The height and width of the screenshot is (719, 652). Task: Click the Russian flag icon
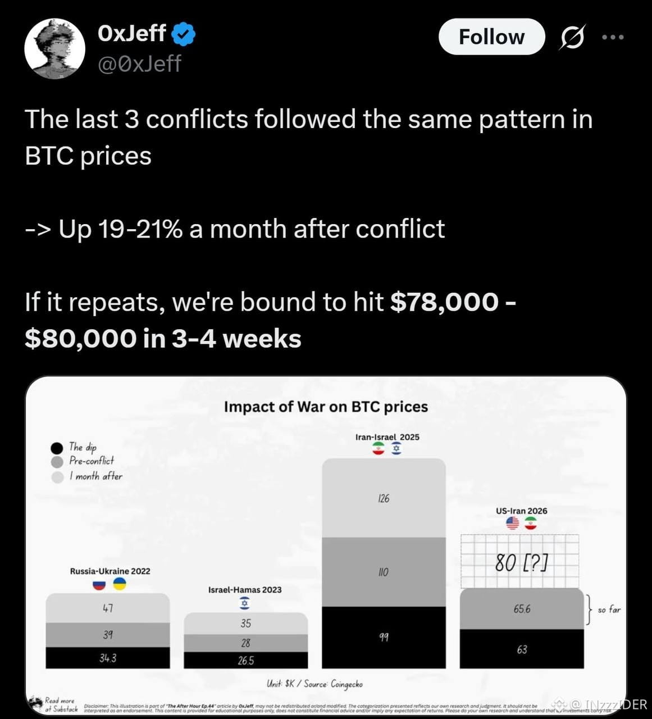(99, 584)
